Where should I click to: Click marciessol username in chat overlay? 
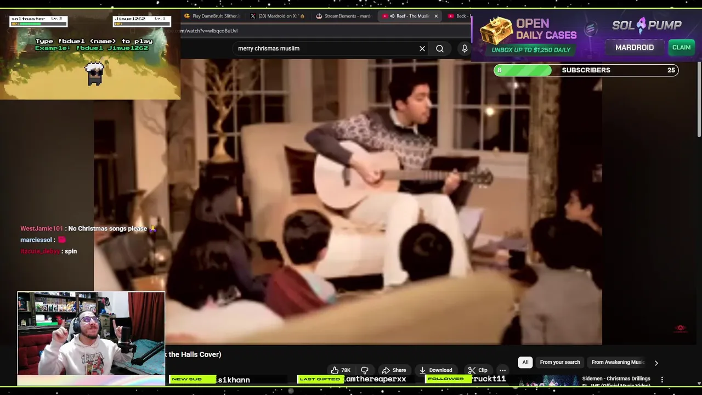[36, 240]
